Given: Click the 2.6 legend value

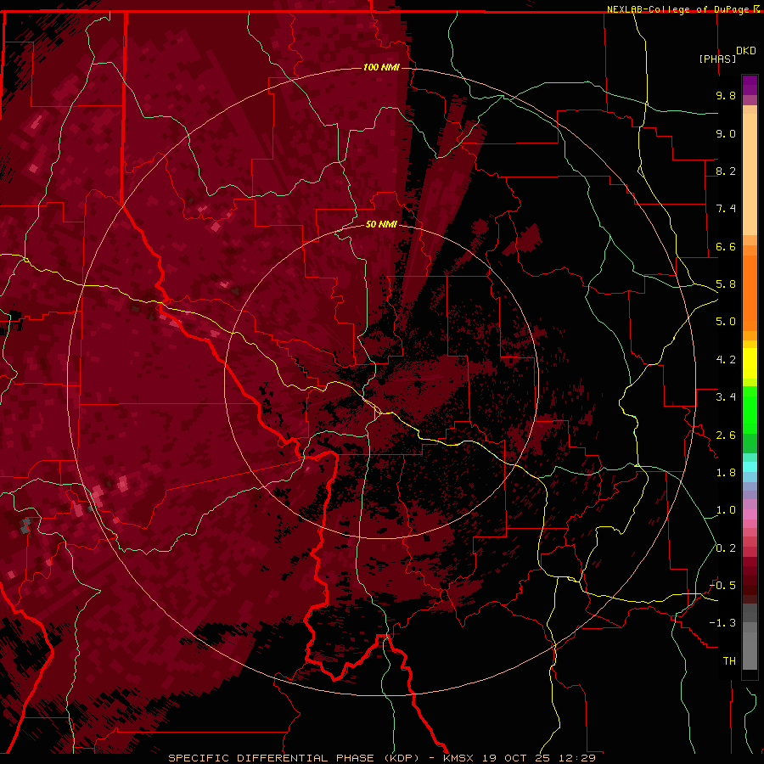Looking at the screenshot, I should (x=726, y=435).
